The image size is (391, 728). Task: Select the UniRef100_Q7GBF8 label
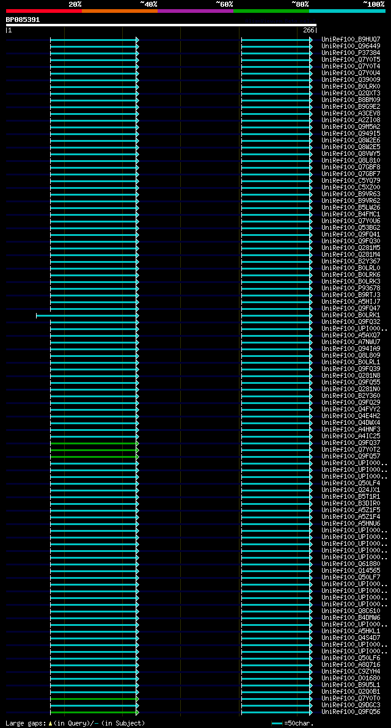(x=351, y=167)
